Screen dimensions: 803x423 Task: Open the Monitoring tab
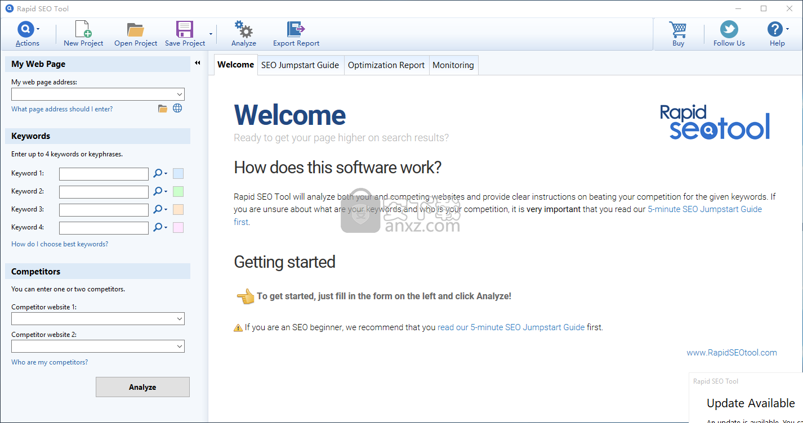point(453,65)
